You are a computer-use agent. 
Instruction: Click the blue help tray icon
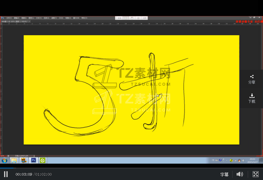[x=220, y=160]
